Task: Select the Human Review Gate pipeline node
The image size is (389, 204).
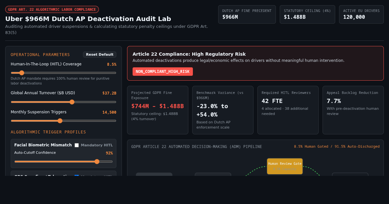Action: tap(285, 166)
